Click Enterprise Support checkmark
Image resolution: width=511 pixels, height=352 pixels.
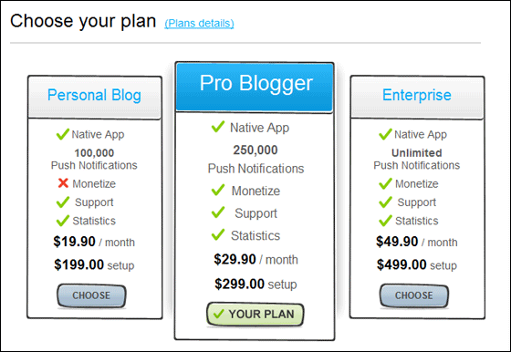385,202
